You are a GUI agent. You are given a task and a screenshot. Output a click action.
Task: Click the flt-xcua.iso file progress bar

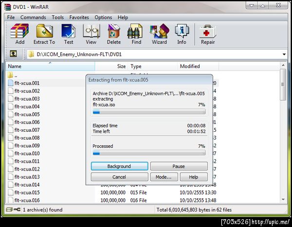point(149,112)
